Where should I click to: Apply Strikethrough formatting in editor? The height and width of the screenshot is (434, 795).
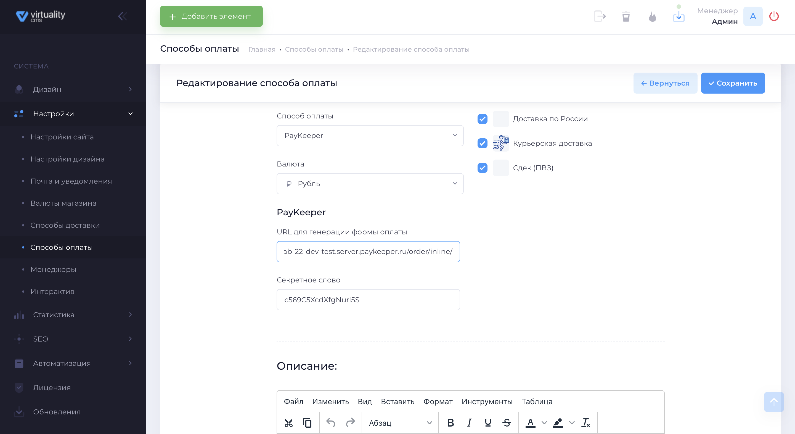click(507, 423)
